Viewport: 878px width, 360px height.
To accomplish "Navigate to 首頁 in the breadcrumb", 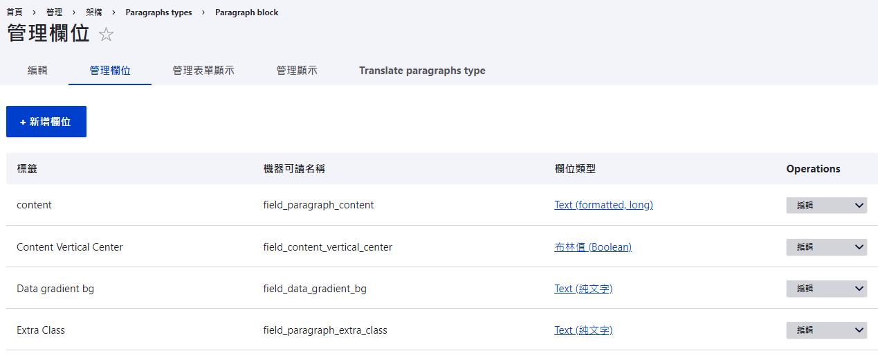I will (x=15, y=12).
